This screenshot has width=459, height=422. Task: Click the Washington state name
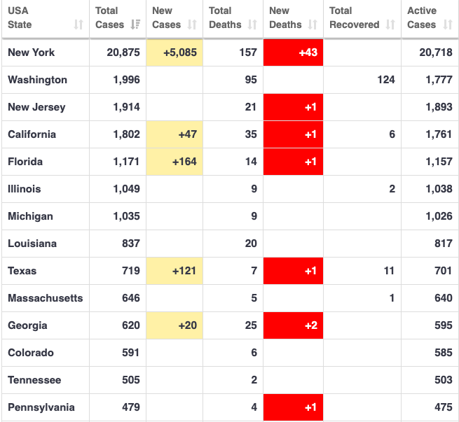pyautogui.click(x=37, y=80)
